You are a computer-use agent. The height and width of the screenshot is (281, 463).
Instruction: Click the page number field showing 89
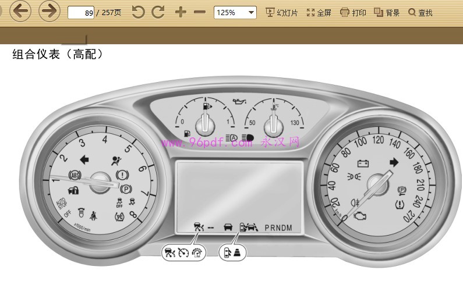81,13
